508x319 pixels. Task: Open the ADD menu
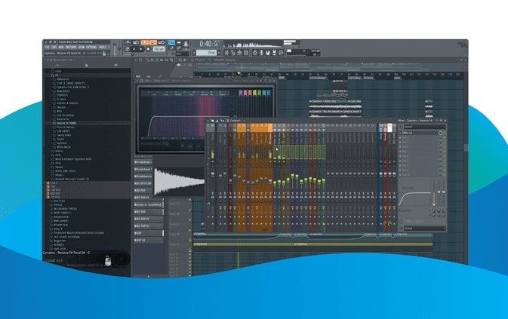[x=61, y=47]
